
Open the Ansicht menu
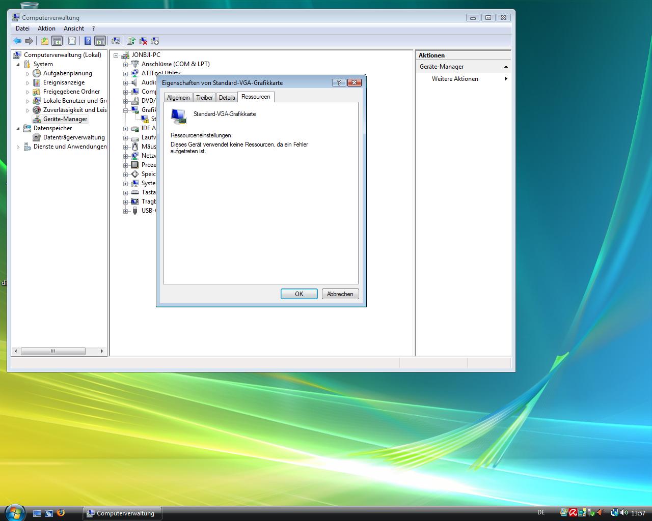pyautogui.click(x=74, y=28)
